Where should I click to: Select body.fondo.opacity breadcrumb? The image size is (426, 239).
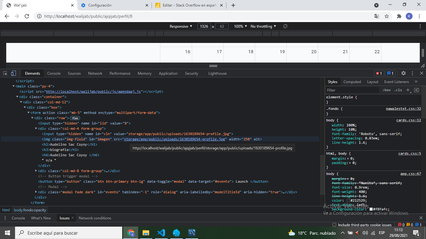(x=30, y=210)
